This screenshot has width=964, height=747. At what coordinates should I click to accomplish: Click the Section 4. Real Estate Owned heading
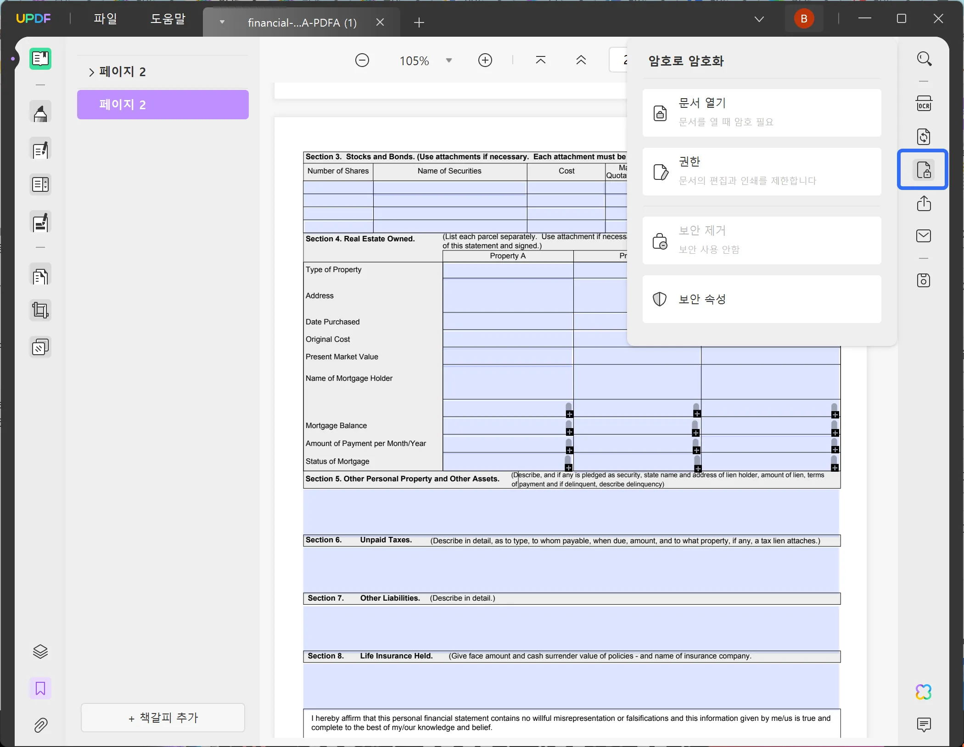(360, 239)
